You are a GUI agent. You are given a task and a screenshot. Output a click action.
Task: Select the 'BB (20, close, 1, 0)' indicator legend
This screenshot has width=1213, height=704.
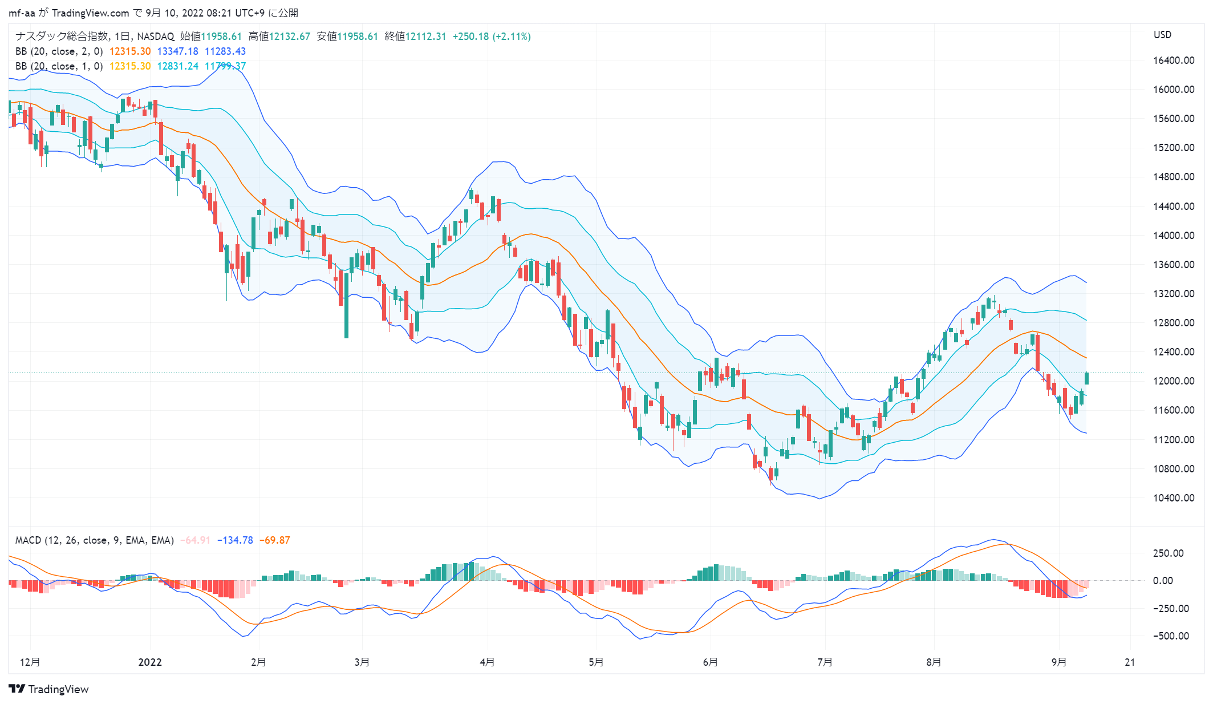pos(59,66)
